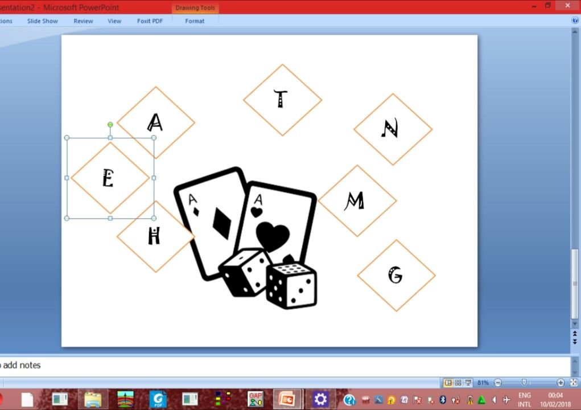Click the zoom slider handle
Viewport: 581px width, 410px height.
pyautogui.click(x=524, y=382)
